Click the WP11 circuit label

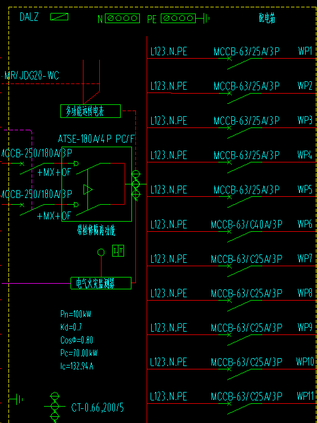coord(305,396)
